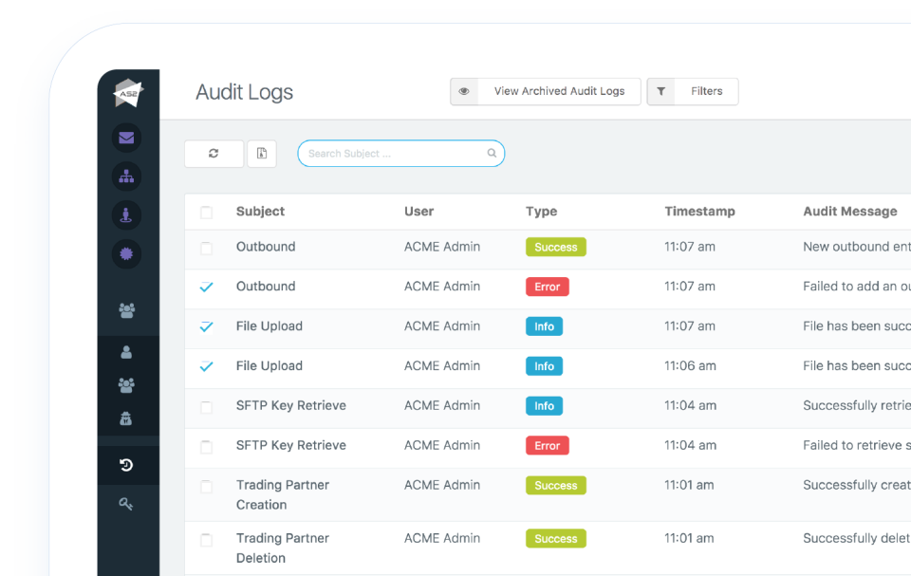Uncheck the first File Upload row checkbox
This screenshot has width=911, height=576.
[x=206, y=325]
